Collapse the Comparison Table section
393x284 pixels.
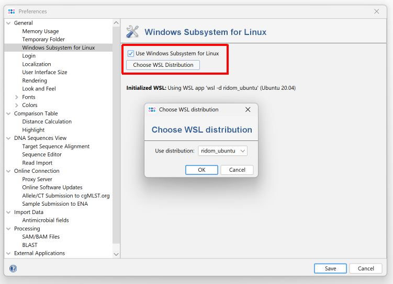tap(9, 114)
